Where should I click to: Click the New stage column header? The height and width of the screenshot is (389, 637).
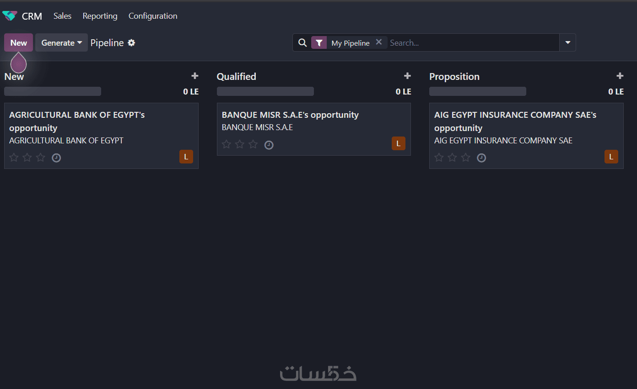tap(14, 76)
